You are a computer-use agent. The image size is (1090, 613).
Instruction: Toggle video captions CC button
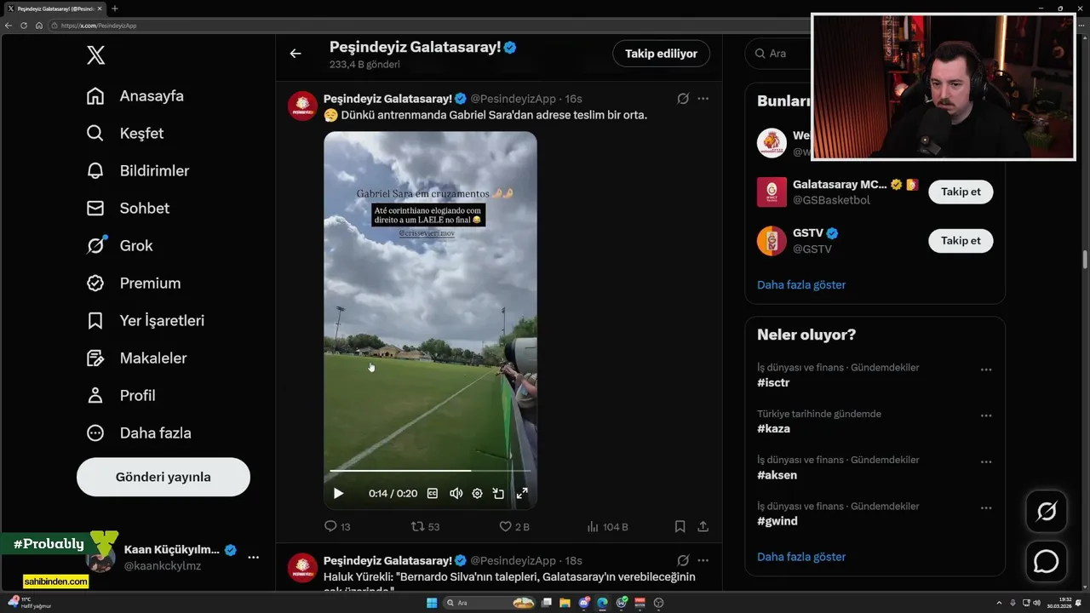(433, 493)
